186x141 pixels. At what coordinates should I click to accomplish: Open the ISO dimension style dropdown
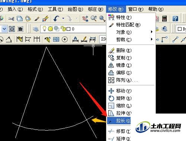pos(103,39)
